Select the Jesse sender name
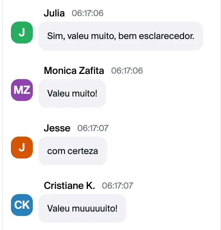 point(57,128)
